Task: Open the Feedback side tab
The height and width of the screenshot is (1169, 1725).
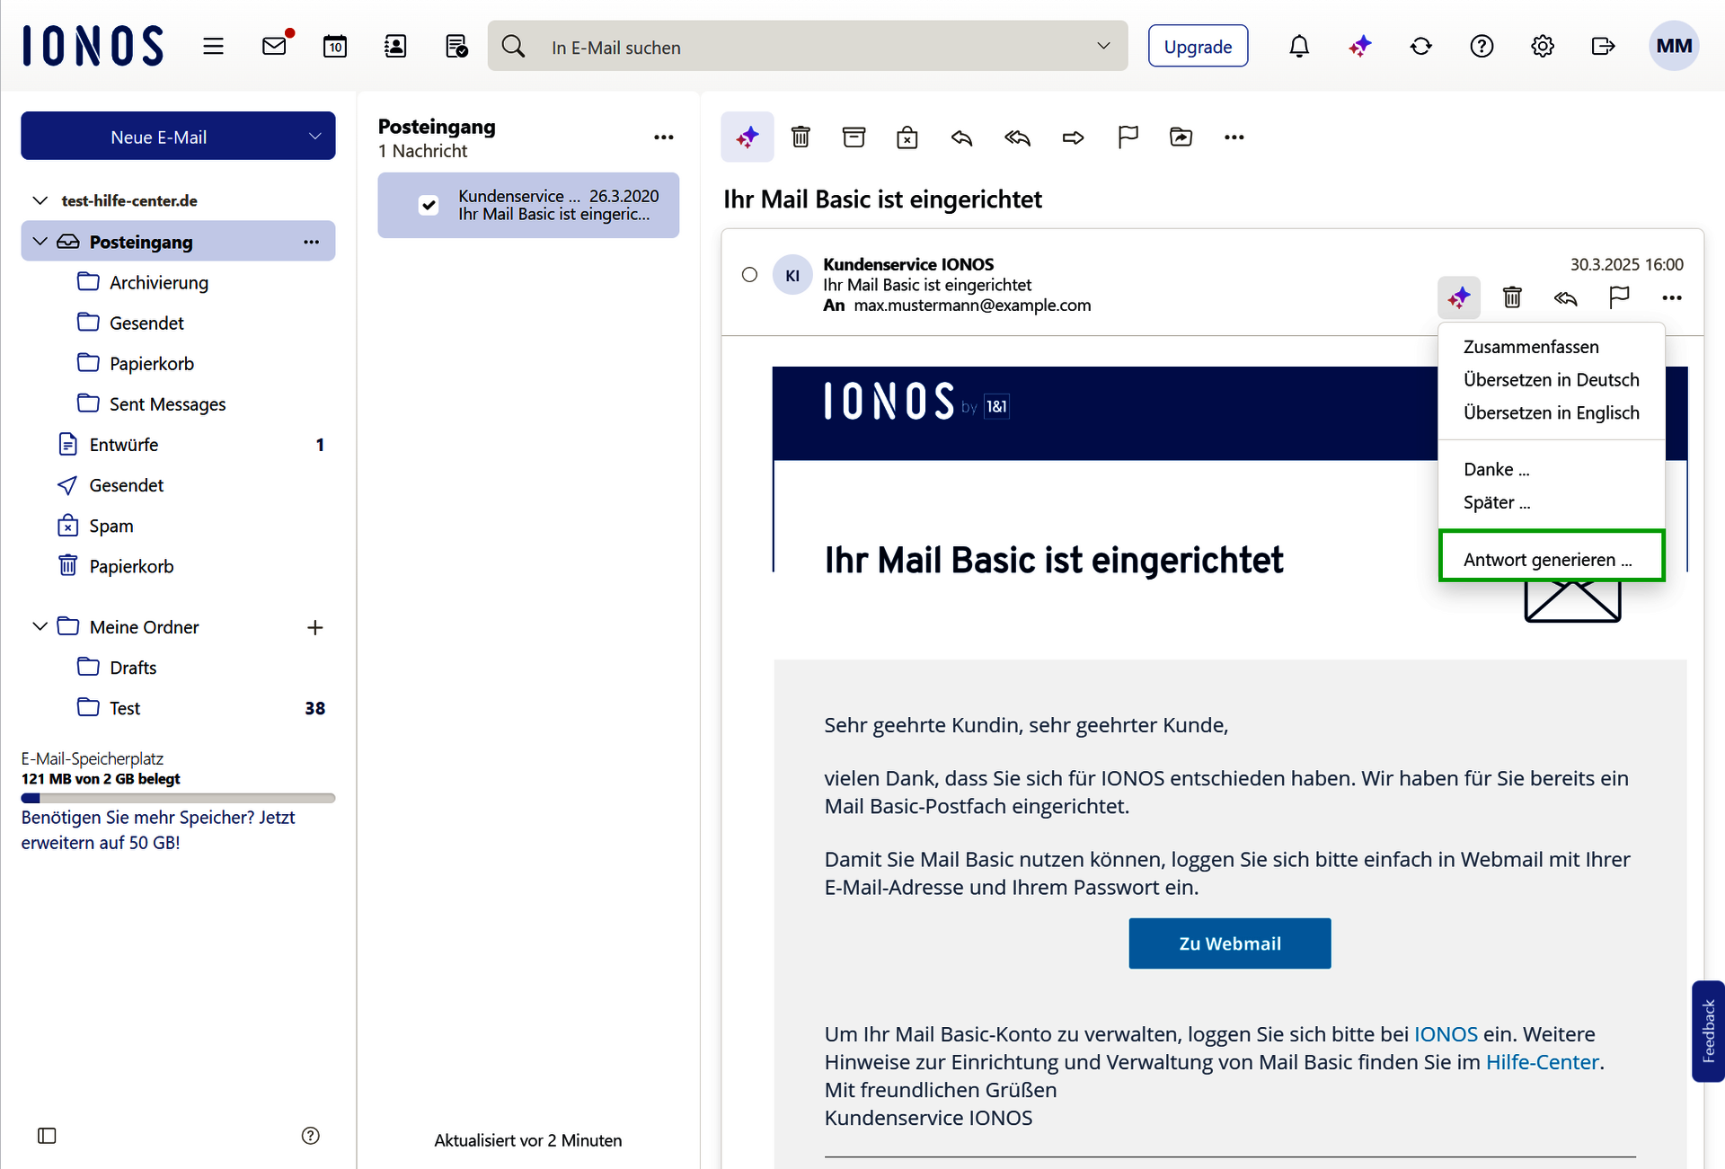Action: (1708, 1031)
